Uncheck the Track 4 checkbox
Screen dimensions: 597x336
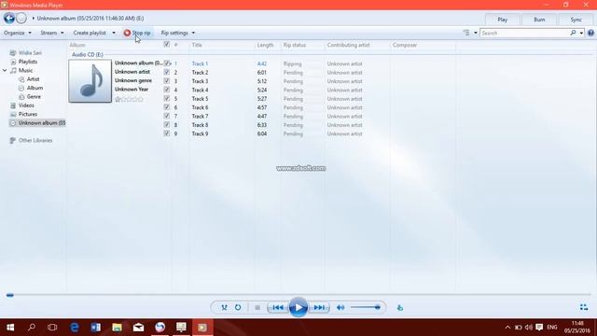[166, 90]
